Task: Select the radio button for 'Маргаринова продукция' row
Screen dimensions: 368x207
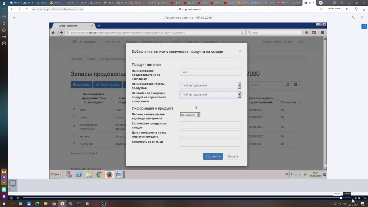Action: click(74, 126)
